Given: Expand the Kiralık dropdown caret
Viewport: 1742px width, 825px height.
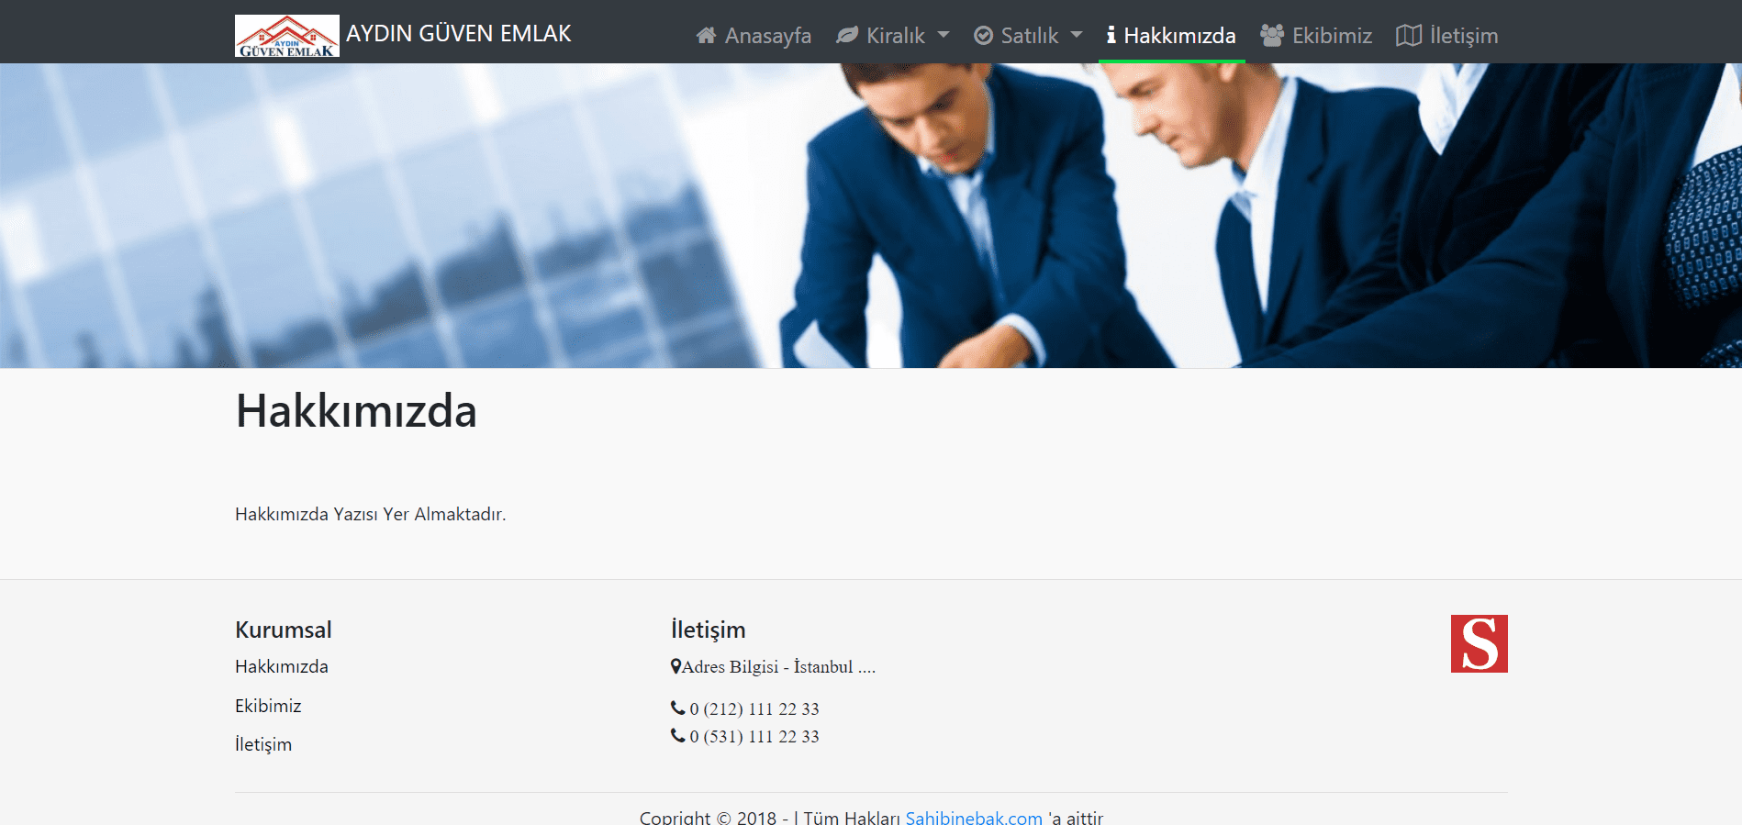Looking at the screenshot, I should tap(944, 36).
